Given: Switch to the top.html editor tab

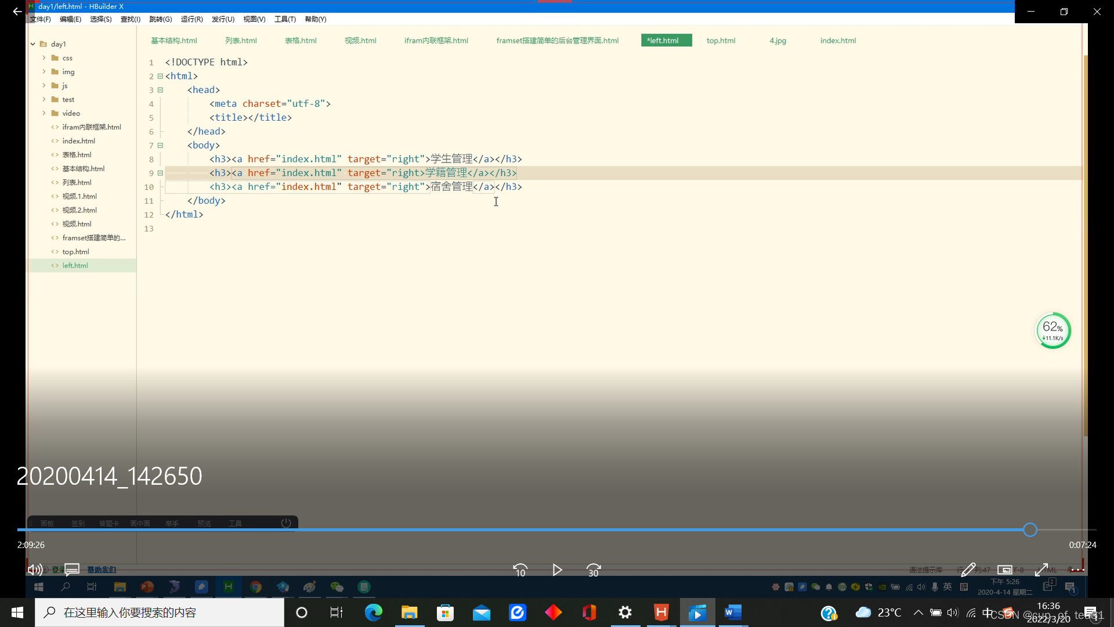Looking at the screenshot, I should coord(721,41).
